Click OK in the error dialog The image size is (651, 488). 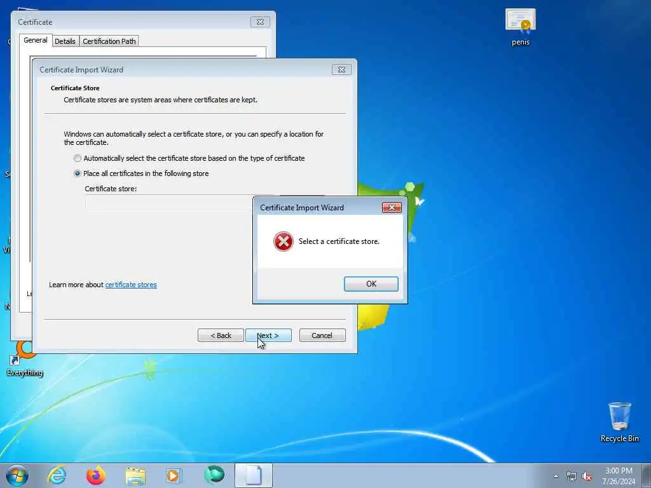point(371,284)
